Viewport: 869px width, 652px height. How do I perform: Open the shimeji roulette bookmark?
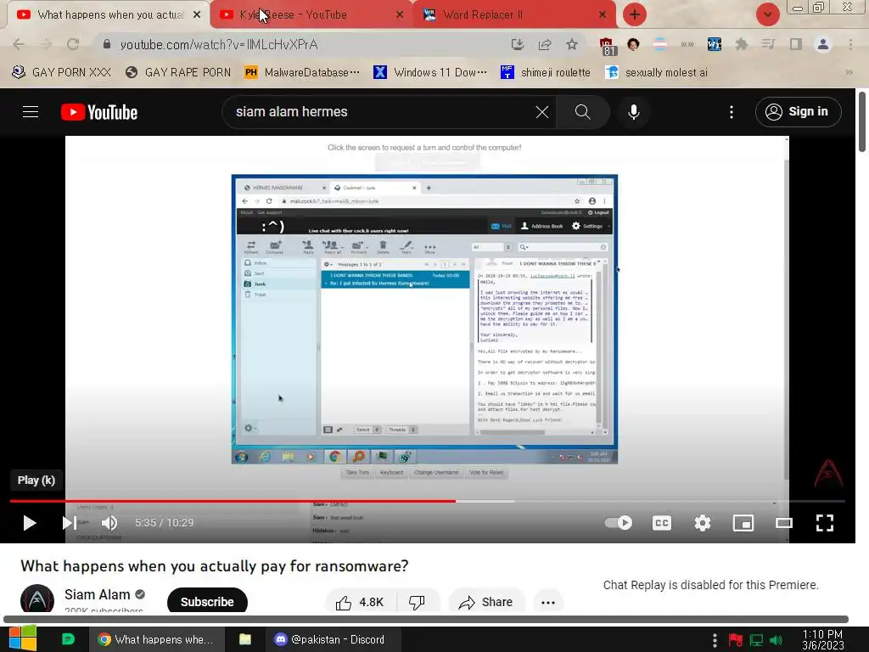pyautogui.click(x=546, y=72)
